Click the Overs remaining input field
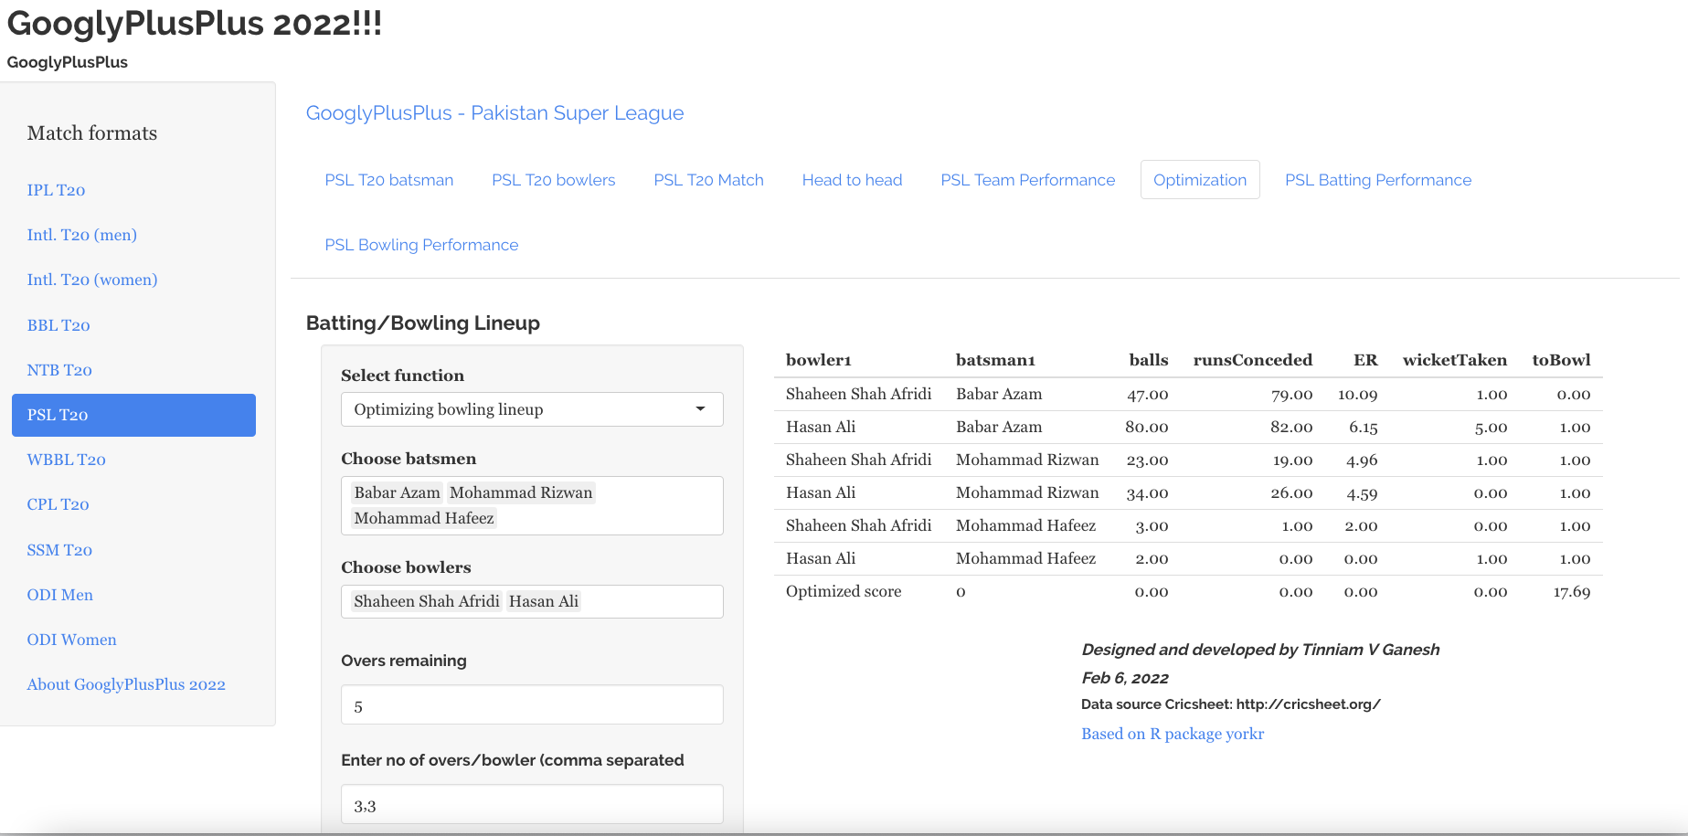 [532, 705]
